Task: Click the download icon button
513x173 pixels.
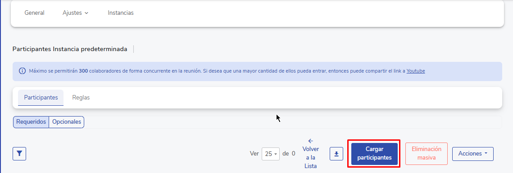Action: click(336, 153)
